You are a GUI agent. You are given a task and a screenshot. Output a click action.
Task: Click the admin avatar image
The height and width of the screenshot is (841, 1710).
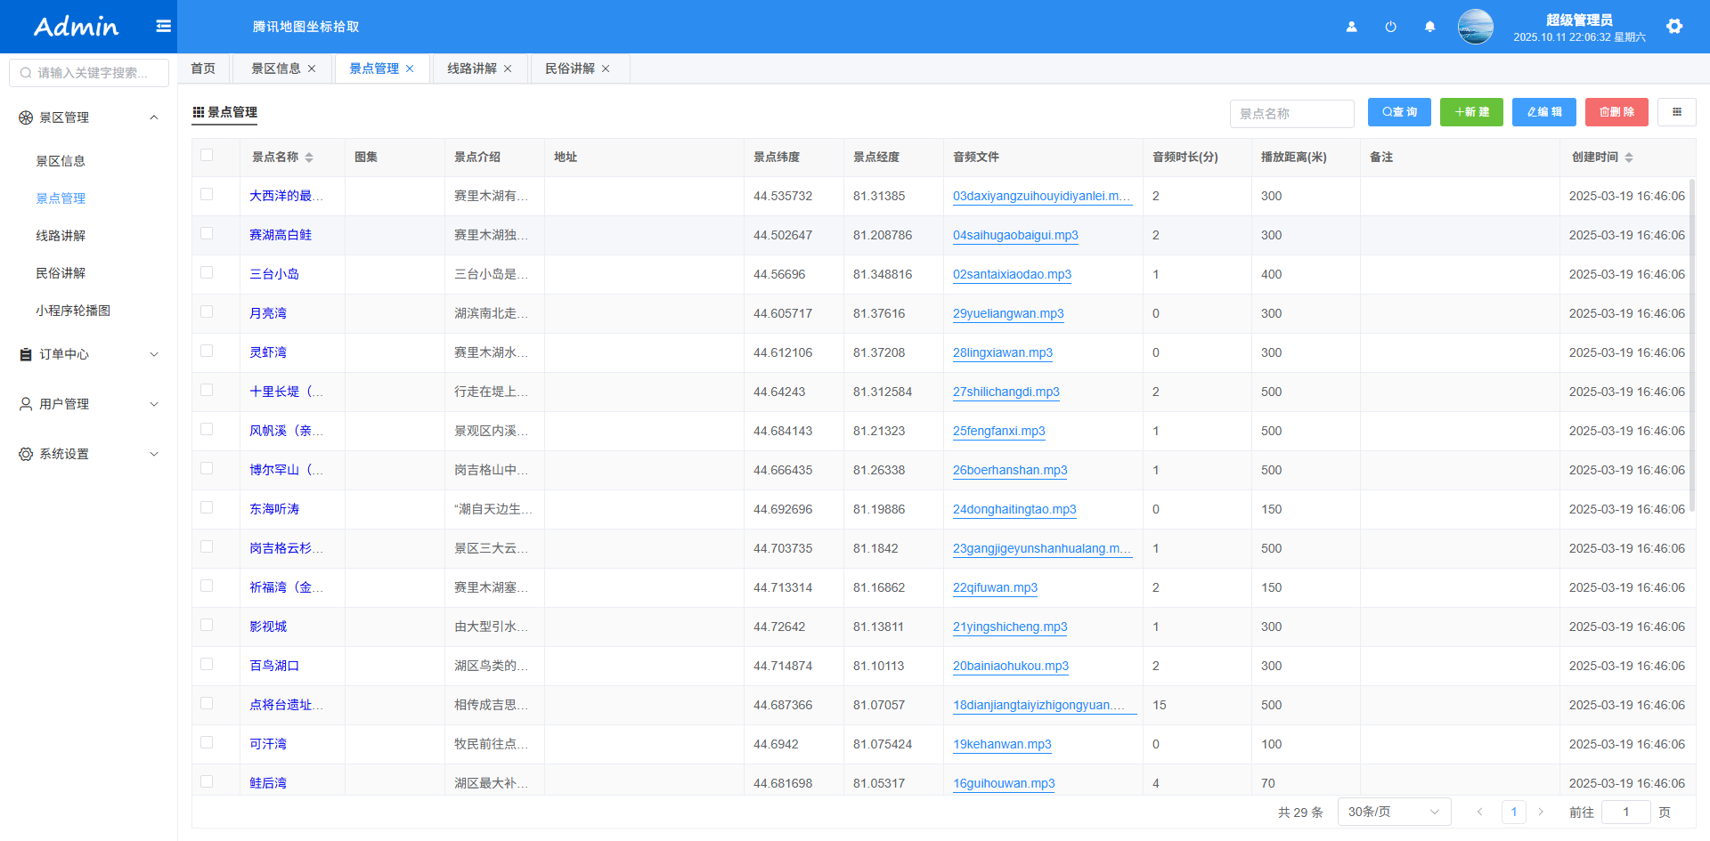1475,27
